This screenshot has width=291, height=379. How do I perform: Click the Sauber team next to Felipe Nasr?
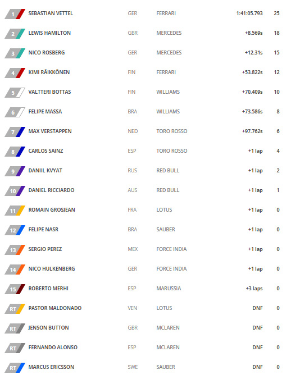tap(166, 230)
